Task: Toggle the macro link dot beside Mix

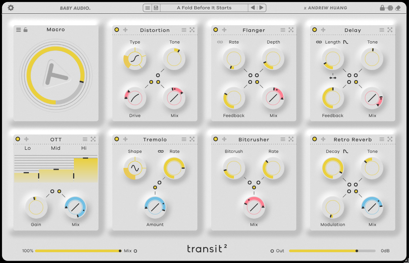Action: [x=135, y=251]
